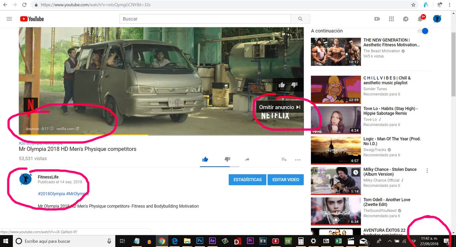Open the FitnessLife channel avatar
Viewport: 456px width, 247px height.
click(25, 180)
